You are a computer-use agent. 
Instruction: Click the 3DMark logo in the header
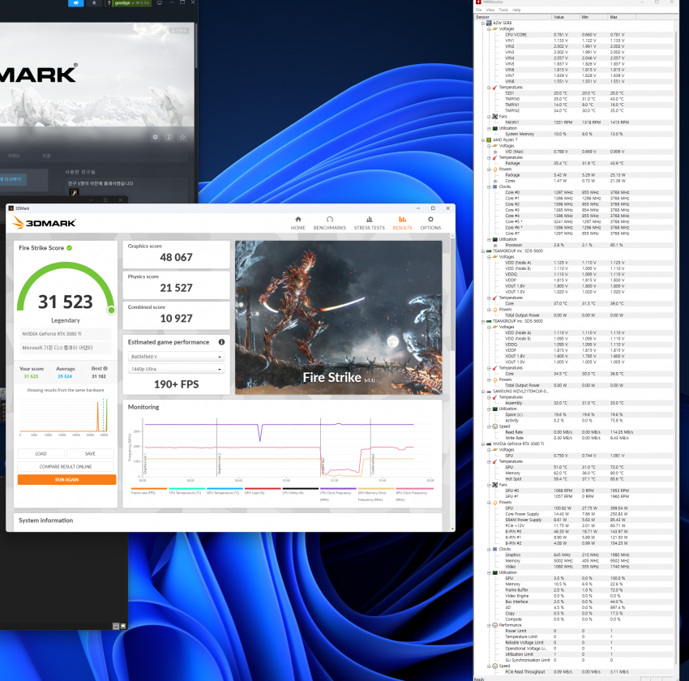44,223
